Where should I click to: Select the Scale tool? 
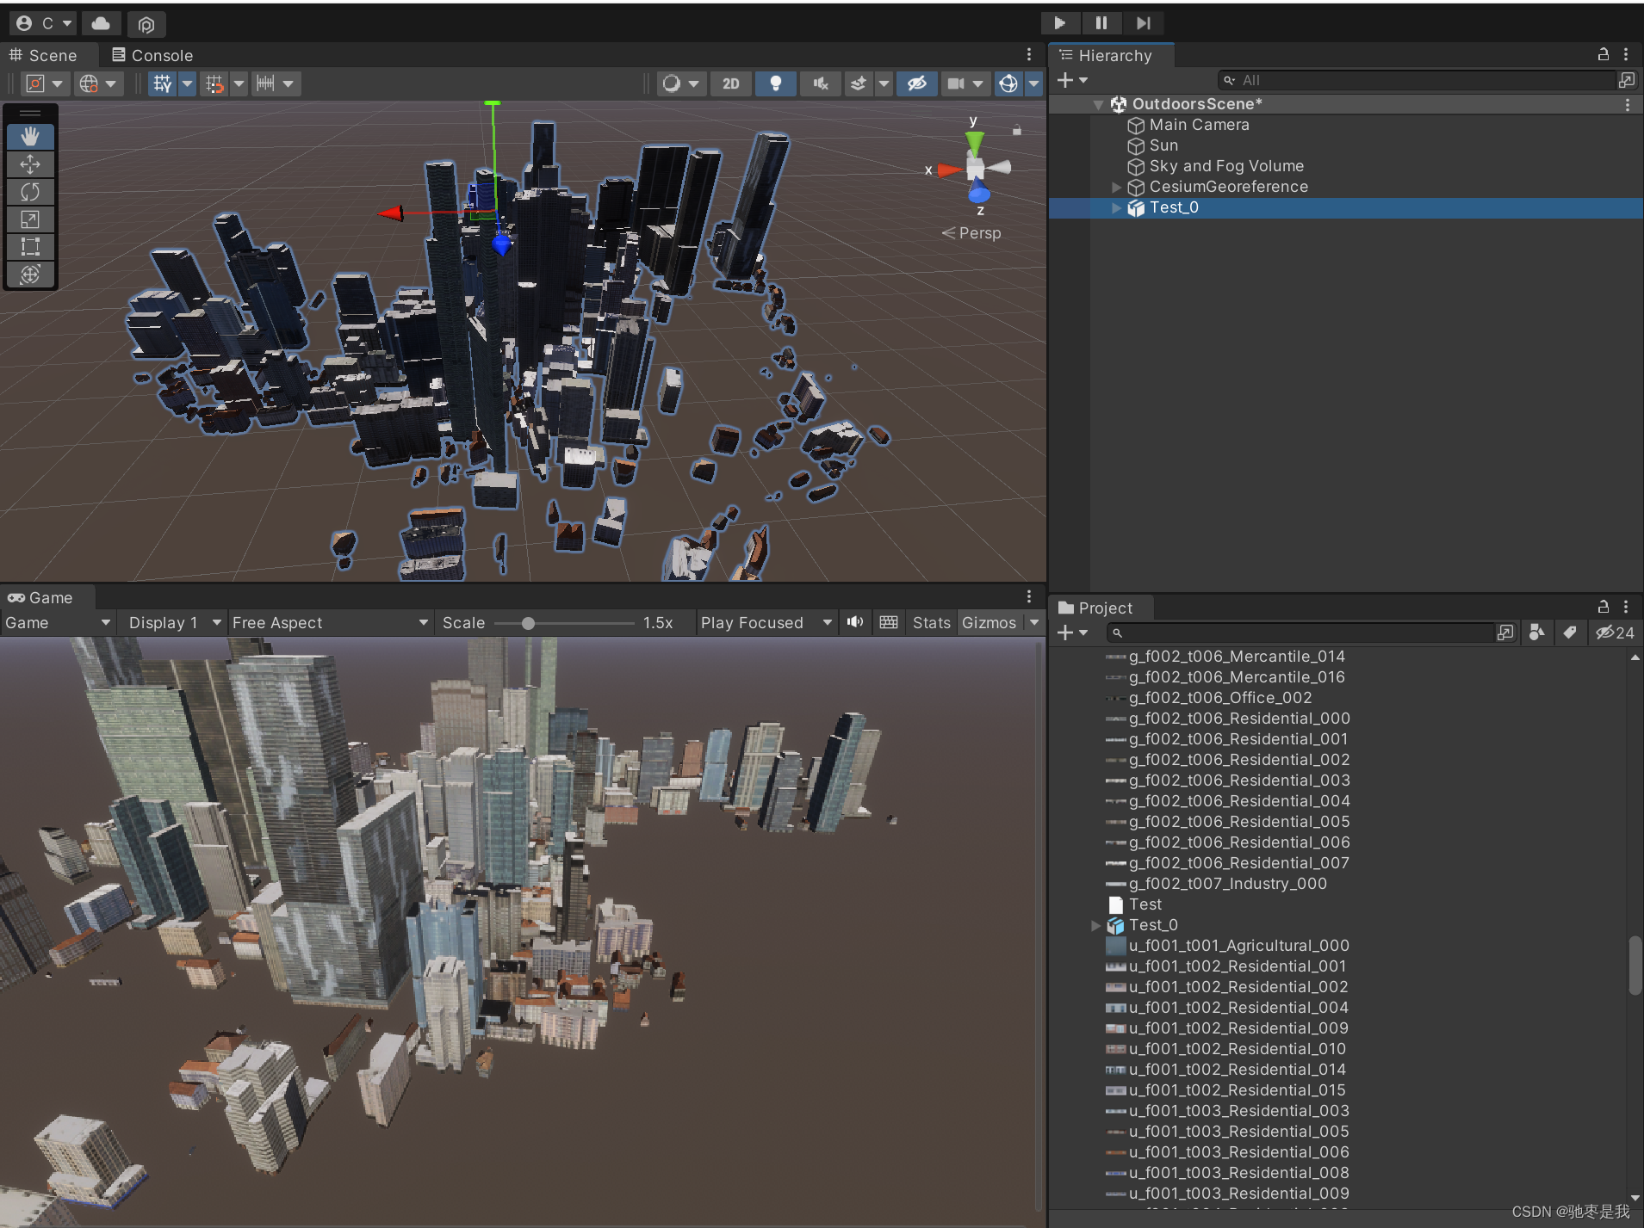tap(30, 219)
